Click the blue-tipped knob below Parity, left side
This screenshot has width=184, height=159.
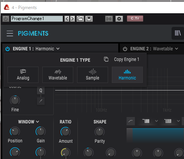tap(88, 153)
